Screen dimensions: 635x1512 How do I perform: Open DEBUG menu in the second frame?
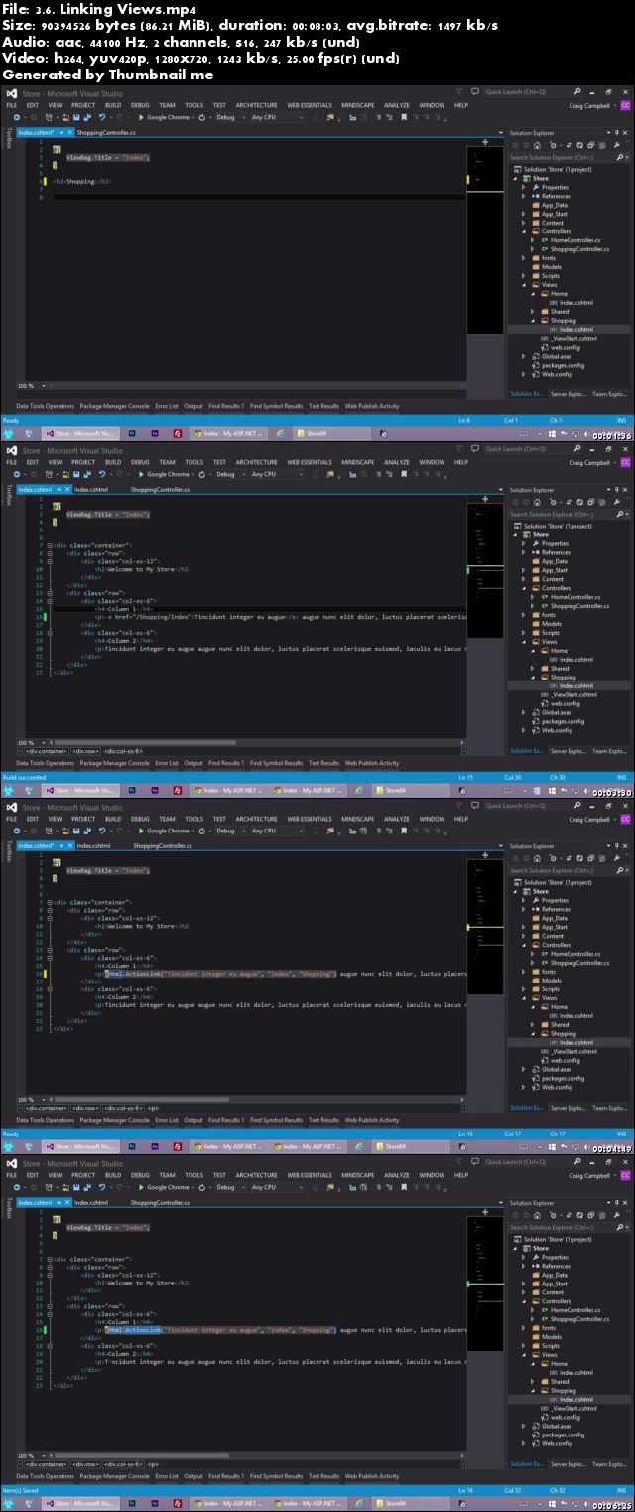point(140,461)
